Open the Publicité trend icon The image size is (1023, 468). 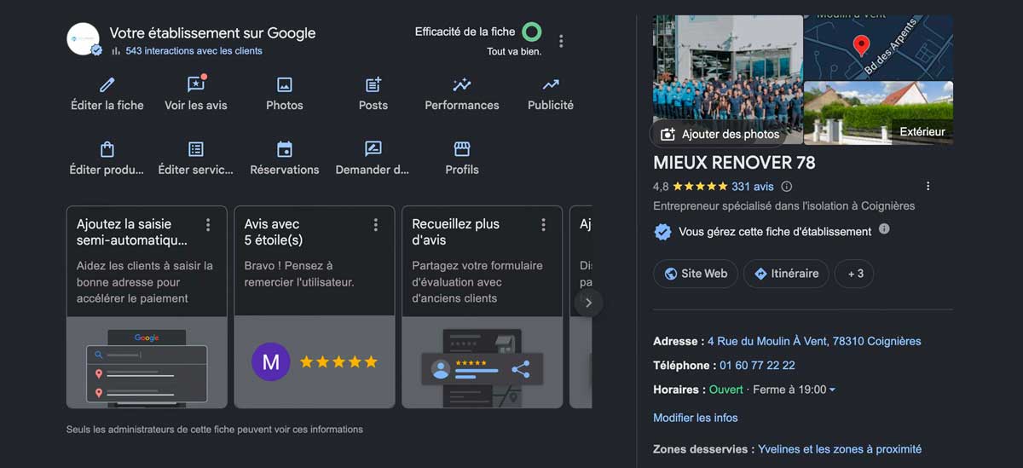(x=551, y=84)
